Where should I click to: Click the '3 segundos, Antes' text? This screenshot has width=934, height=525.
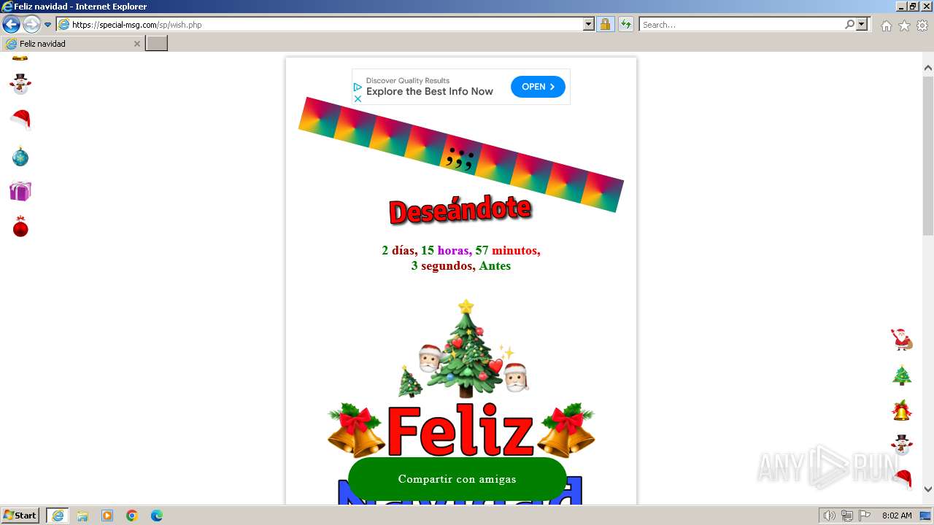tap(461, 266)
